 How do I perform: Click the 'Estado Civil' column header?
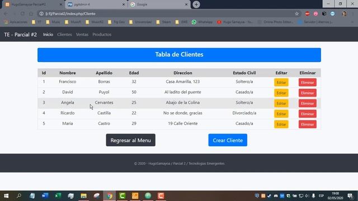(244, 73)
